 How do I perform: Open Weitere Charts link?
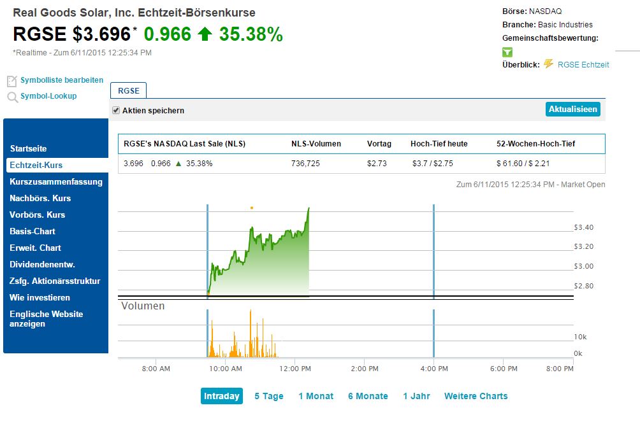[476, 396]
